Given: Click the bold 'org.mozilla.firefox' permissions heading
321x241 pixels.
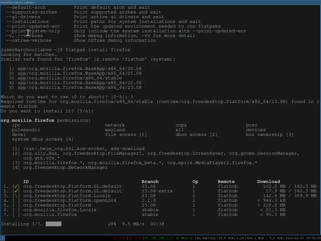Looking at the screenshot, I should 28,120.
